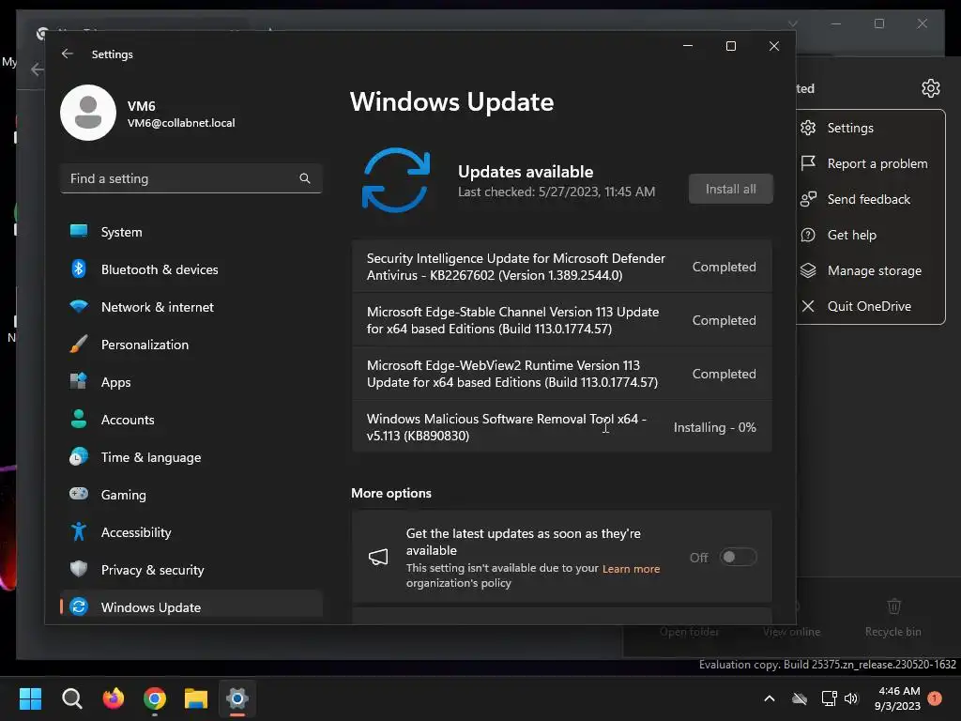This screenshot has width=961, height=721.
Task: Open Apps settings in the sidebar
Action: point(191,382)
